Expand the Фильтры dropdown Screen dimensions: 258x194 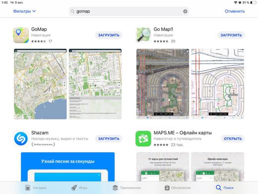24,11
